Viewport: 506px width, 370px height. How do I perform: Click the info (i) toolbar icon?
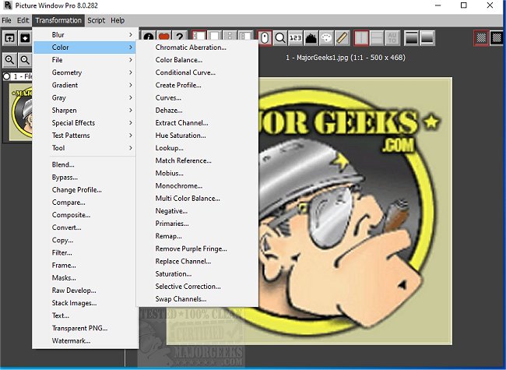[148, 37]
